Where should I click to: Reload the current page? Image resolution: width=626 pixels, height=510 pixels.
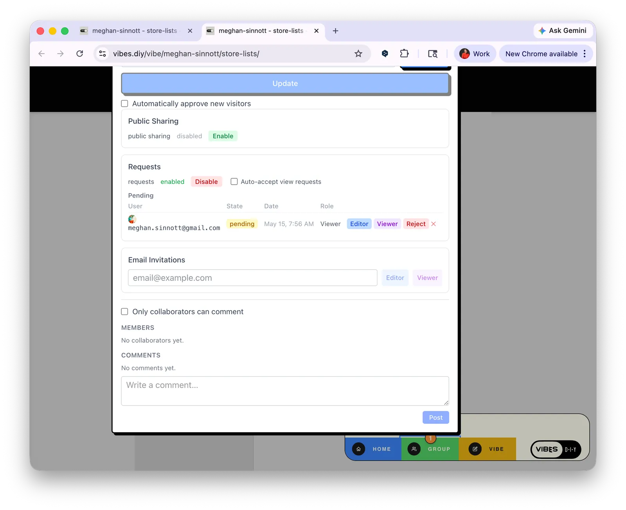pyautogui.click(x=80, y=54)
